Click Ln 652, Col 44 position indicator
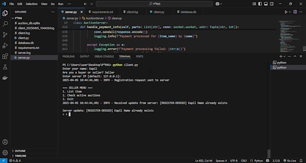 click(204, 161)
